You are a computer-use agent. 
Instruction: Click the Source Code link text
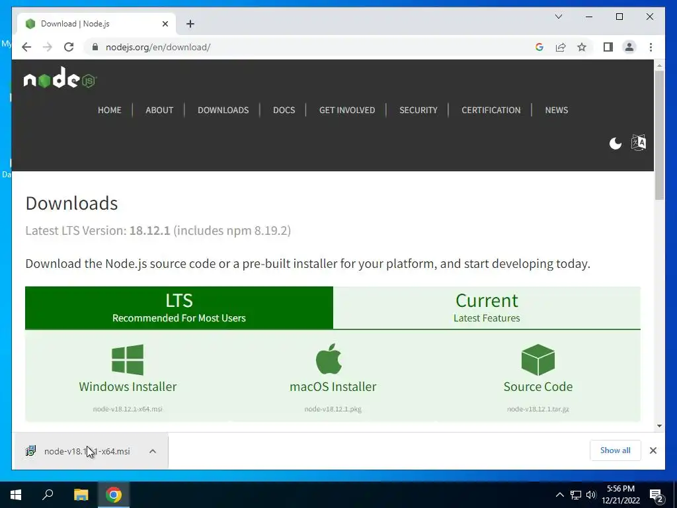click(538, 386)
